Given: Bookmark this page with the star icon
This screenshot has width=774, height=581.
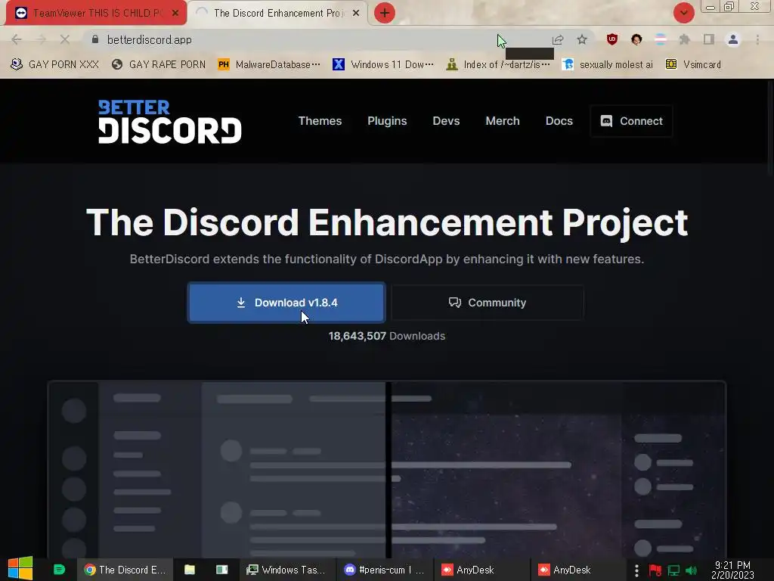Looking at the screenshot, I should point(582,39).
